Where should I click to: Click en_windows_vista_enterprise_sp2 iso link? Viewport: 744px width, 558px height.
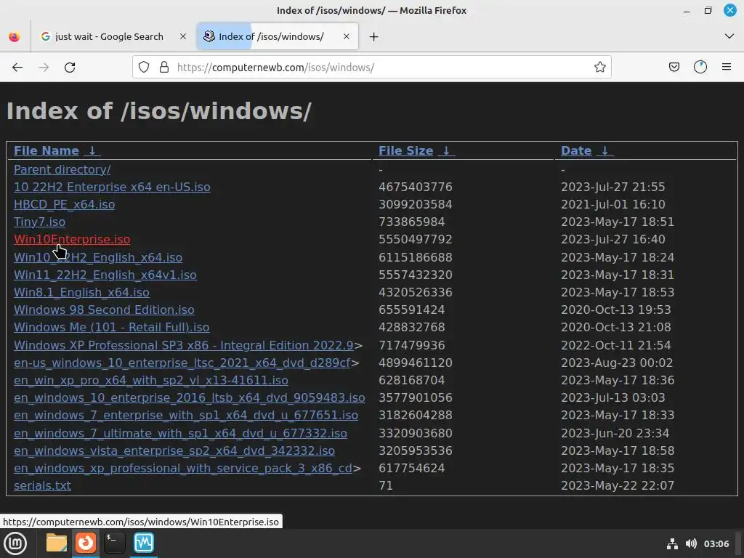pyautogui.click(x=174, y=450)
